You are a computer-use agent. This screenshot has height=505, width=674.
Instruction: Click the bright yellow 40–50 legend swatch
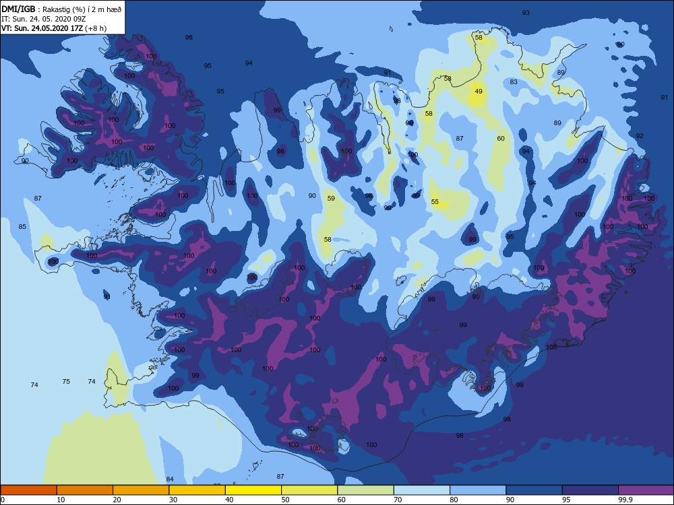(x=253, y=490)
